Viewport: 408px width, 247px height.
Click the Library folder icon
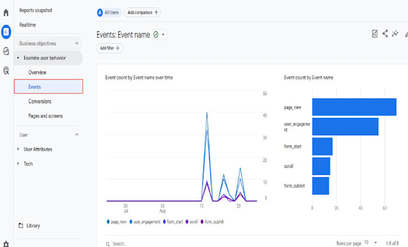tap(21, 225)
